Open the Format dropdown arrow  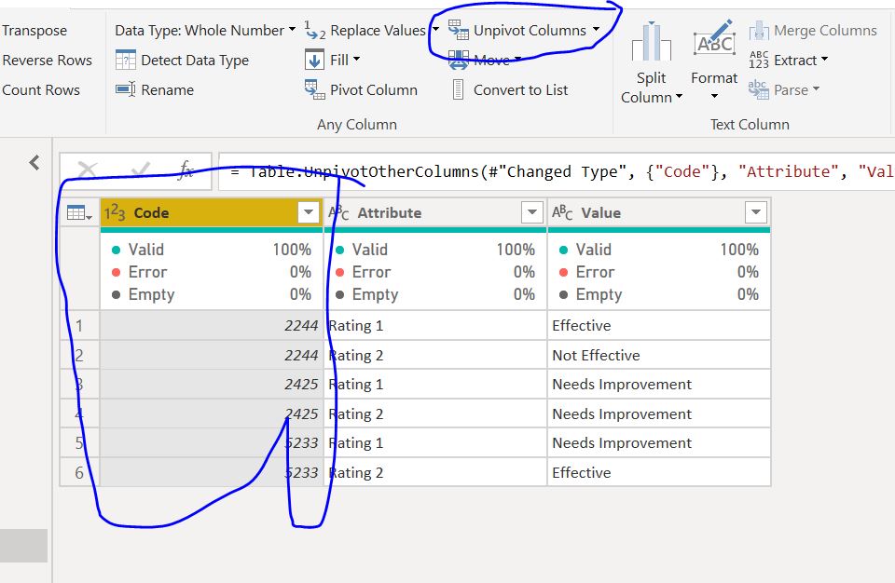coord(714,96)
